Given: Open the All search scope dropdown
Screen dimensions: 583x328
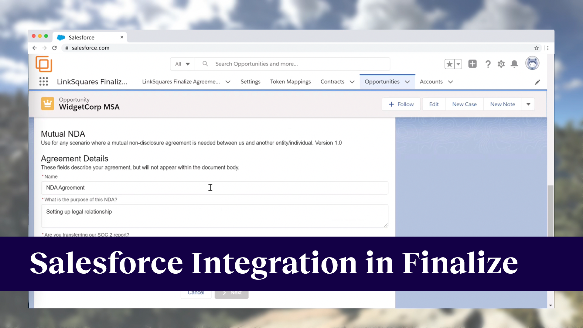Looking at the screenshot, I should point(182,64).
